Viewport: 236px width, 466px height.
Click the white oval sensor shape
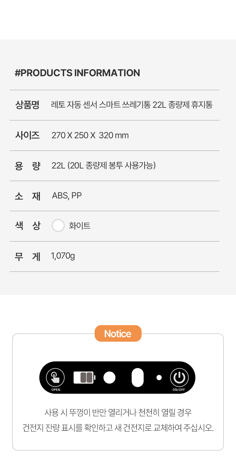pos(138,378)
